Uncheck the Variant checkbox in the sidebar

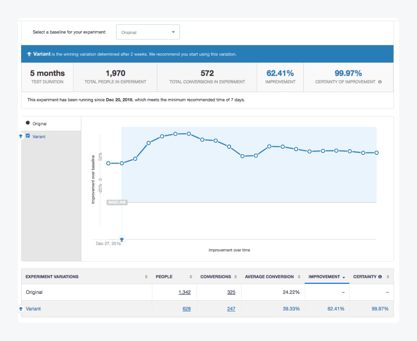tap(28, 136)
